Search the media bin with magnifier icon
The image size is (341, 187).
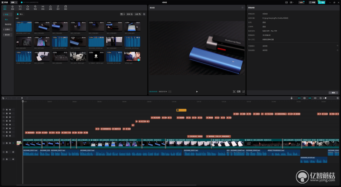(x=144, y=14)
